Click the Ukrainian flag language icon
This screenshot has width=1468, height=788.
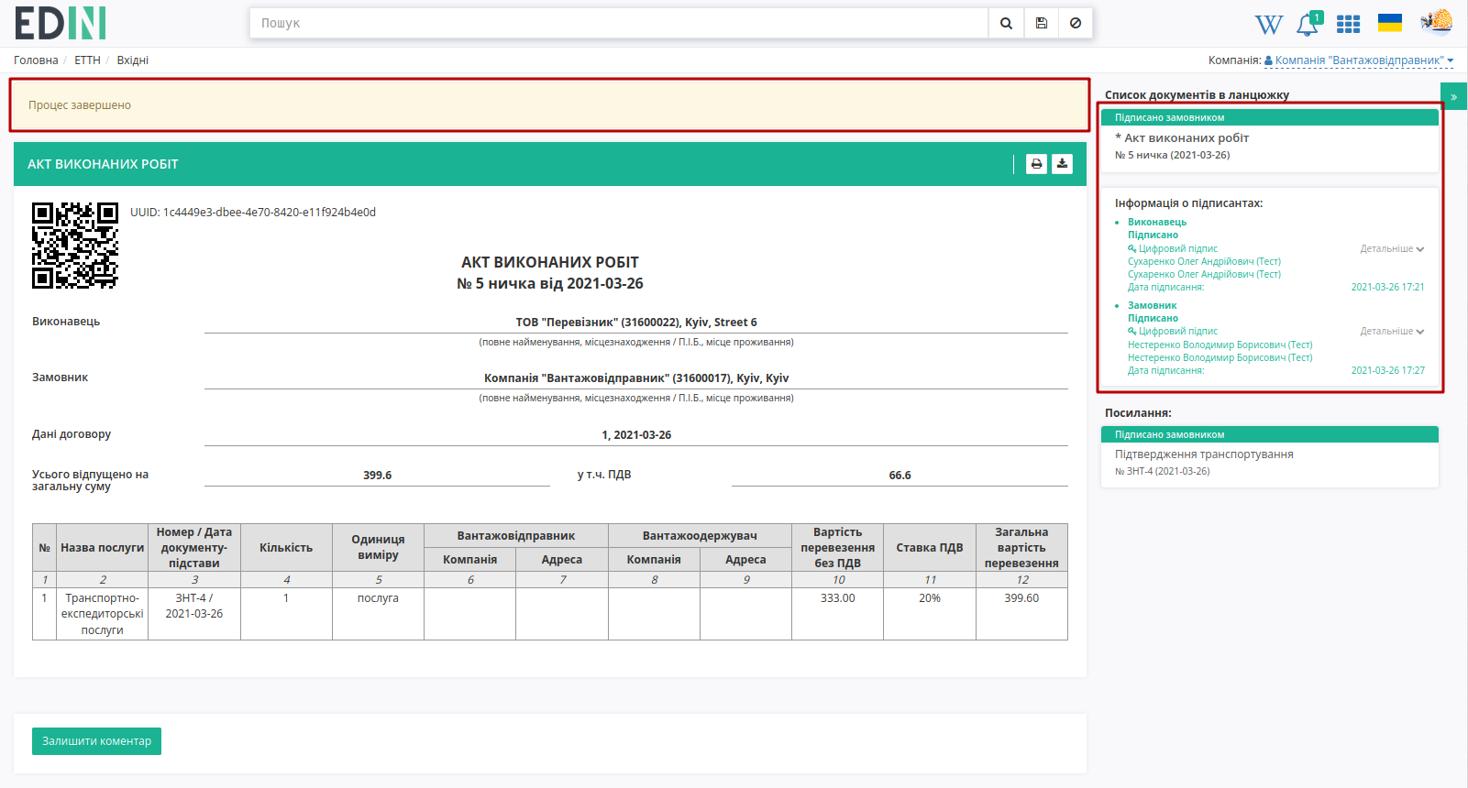click(1390, 23)
